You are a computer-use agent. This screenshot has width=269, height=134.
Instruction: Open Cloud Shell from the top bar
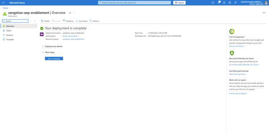(213, 3)
